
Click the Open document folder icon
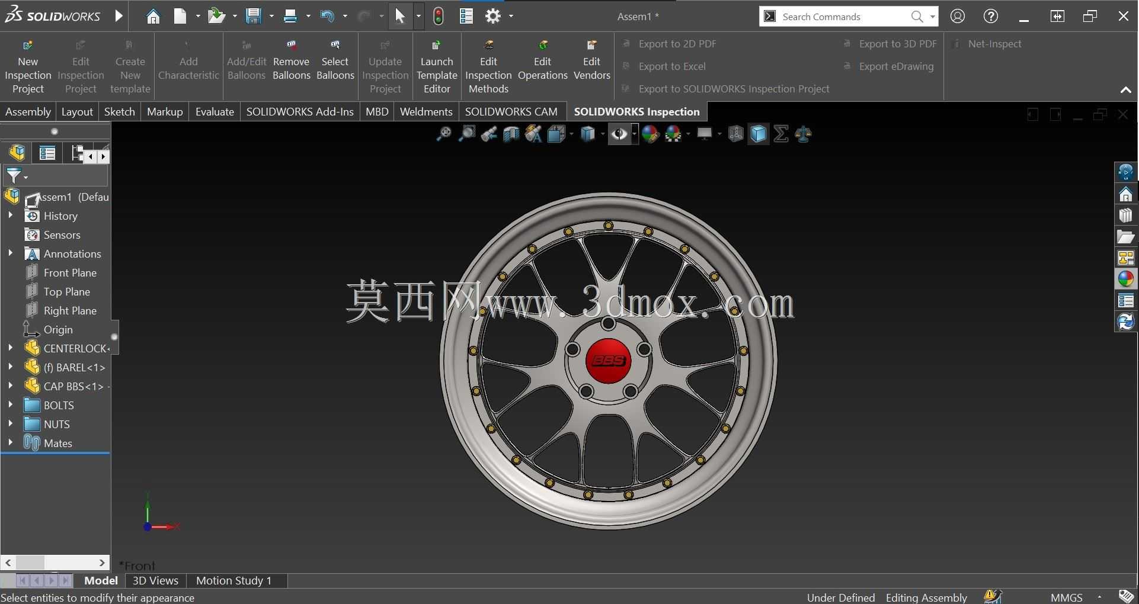click(x=216, y=17)
